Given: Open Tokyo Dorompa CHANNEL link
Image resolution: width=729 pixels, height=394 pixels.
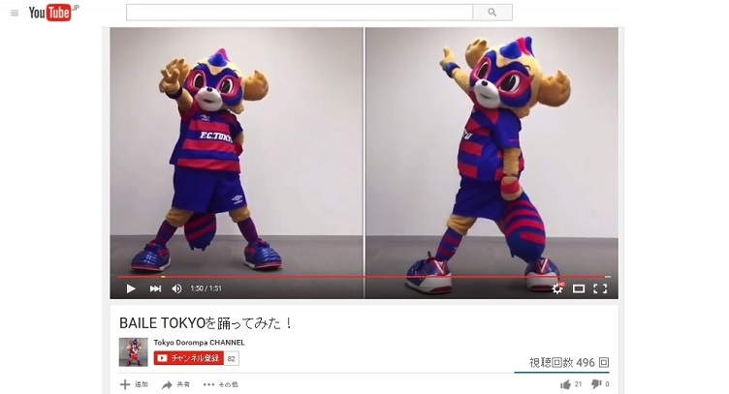Looking at the screenshot, I should click(x=199, y=343).
